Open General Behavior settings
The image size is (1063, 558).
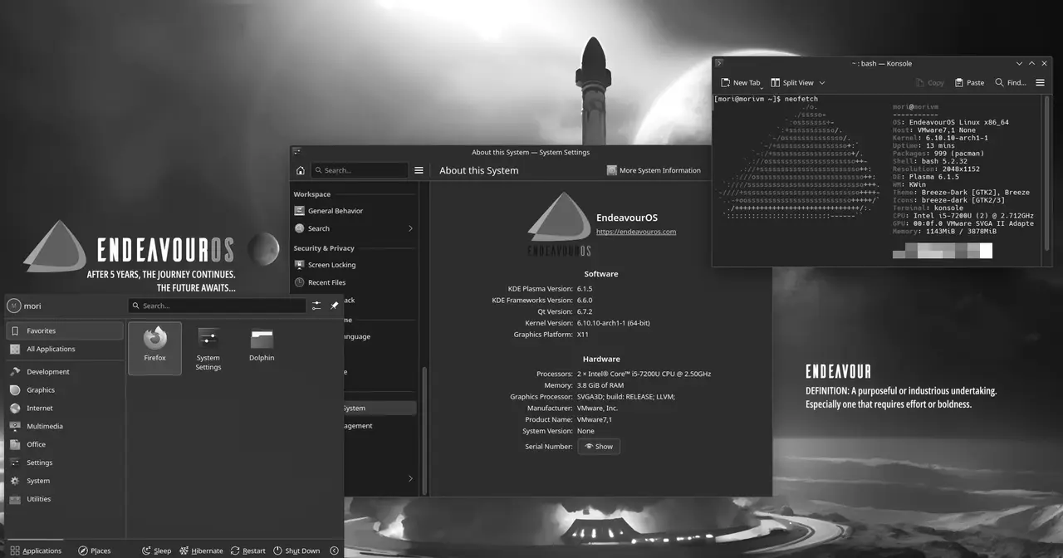[355, 211]
